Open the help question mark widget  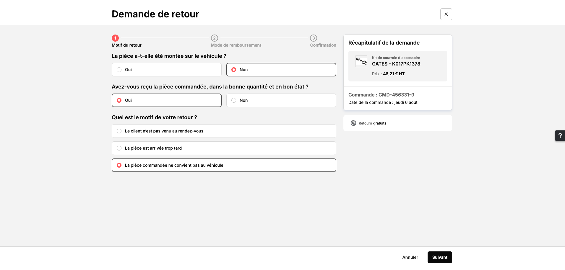(560, 136)
